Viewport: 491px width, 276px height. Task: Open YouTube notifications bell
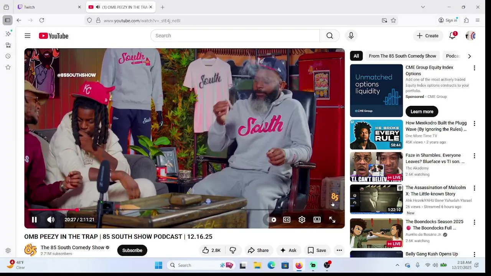coord(453,36)
